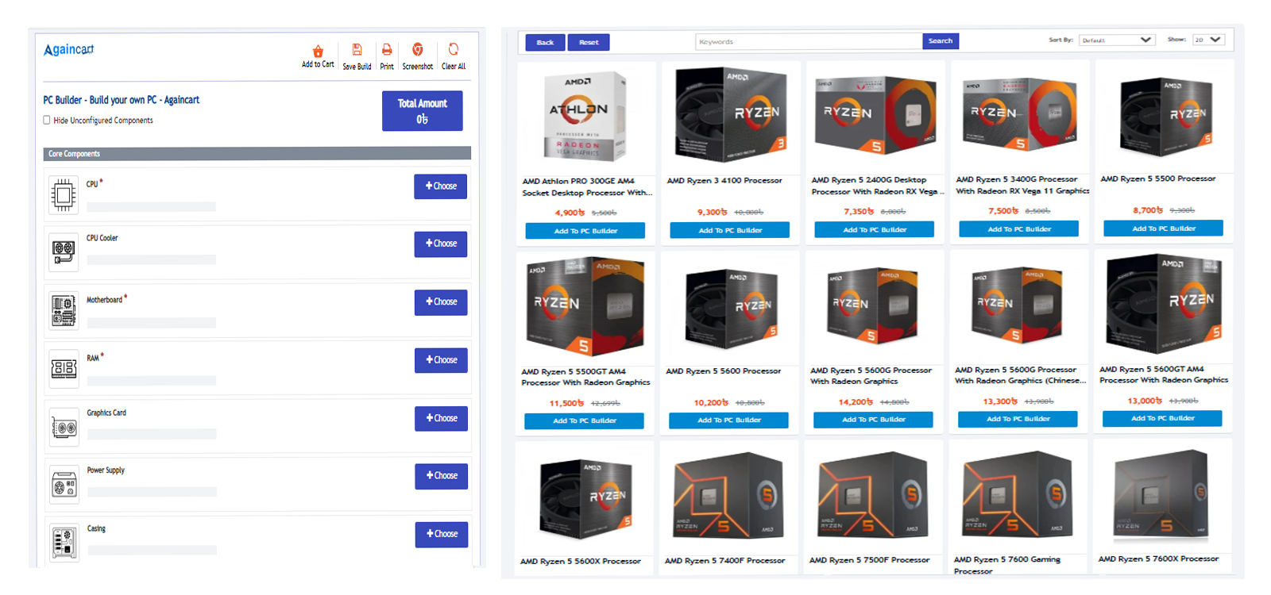Open the AMD Ryzen 5 7500F product image
The height and width of the screenshot is (595, 1271).
coord(874,496)
